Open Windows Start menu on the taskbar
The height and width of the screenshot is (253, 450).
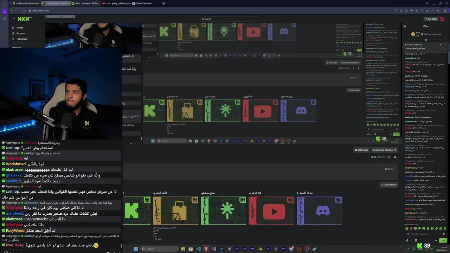point(136,249)
